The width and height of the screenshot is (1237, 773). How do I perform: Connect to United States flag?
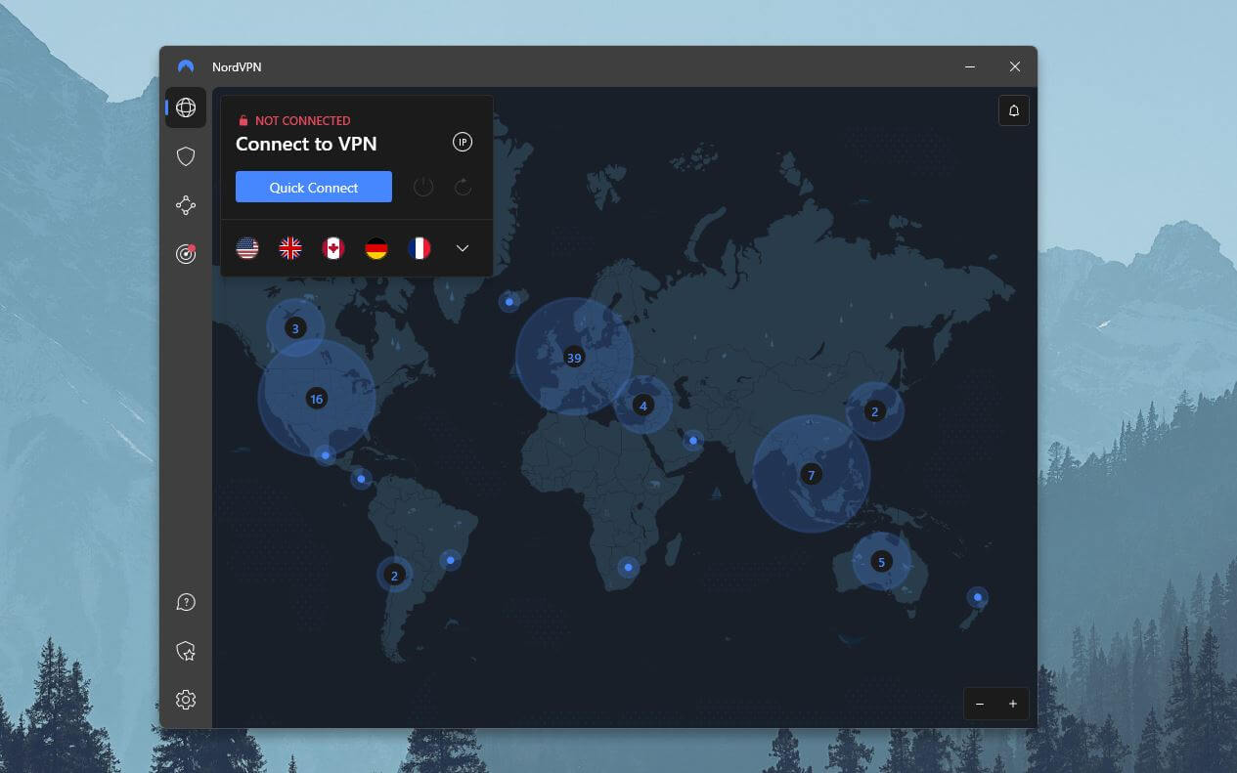click(x=247, y=248)
